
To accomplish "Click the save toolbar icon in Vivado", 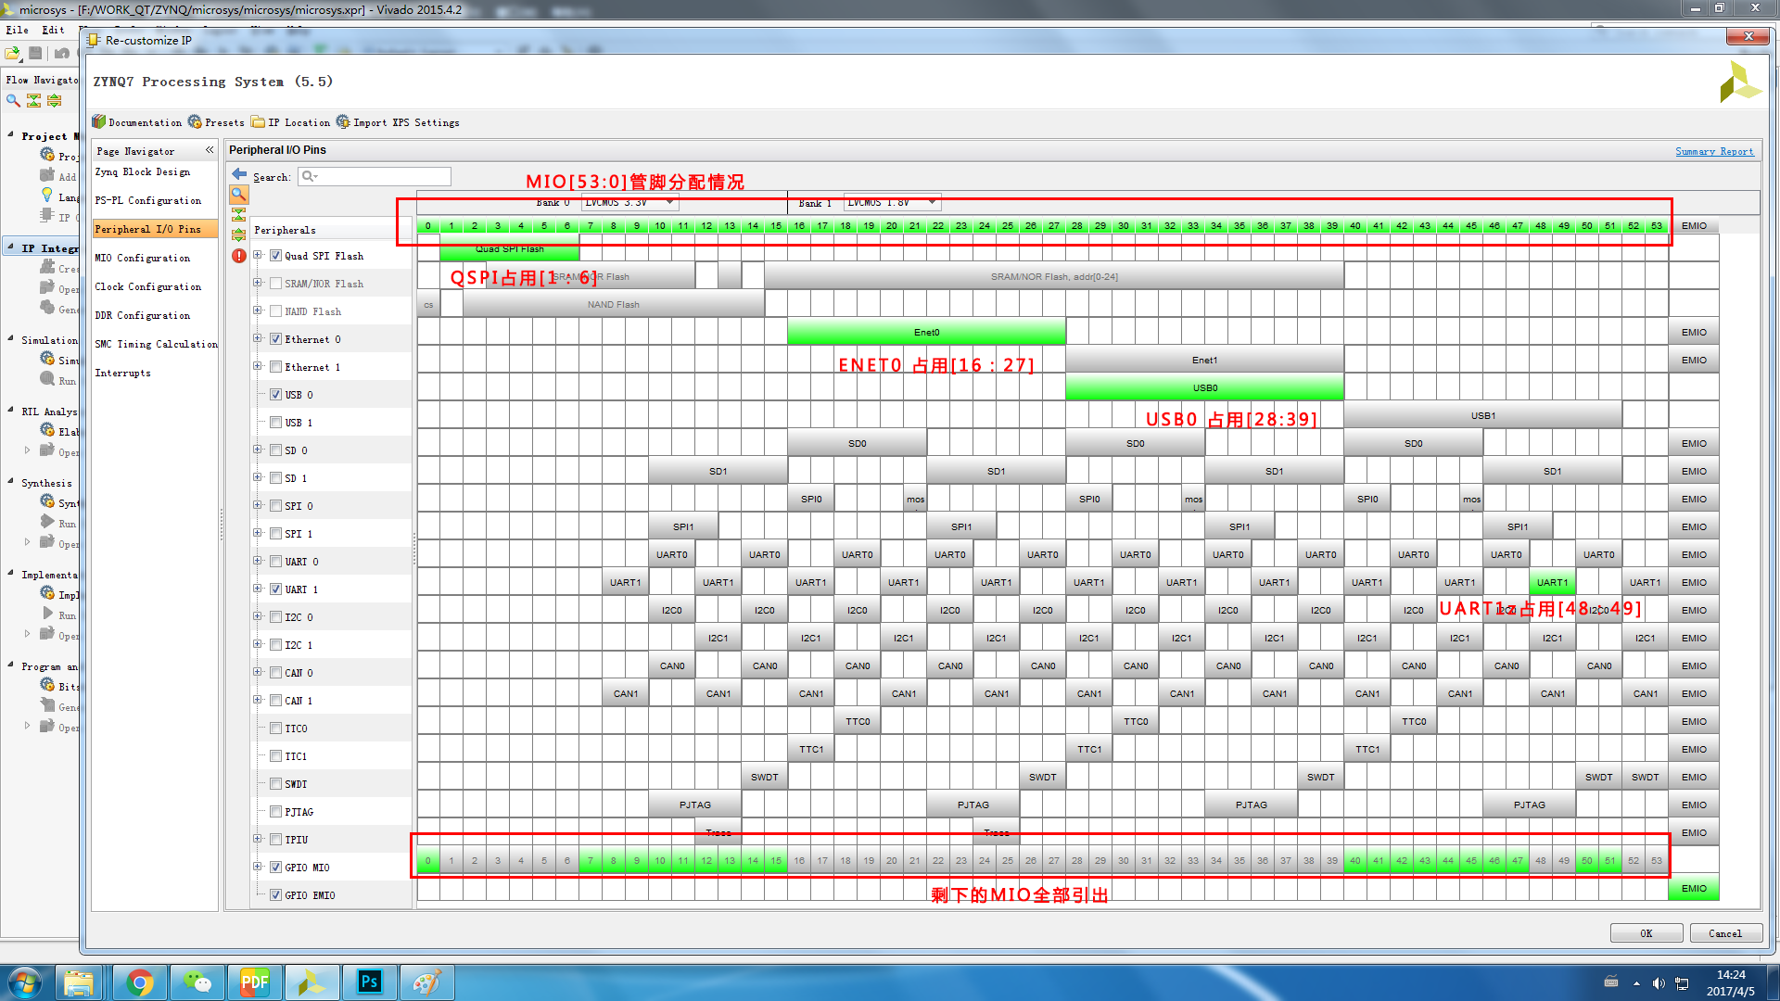I will point(35,54).
